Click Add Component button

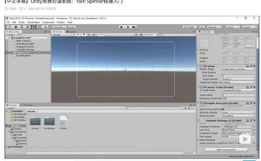(x=226, y=150)
